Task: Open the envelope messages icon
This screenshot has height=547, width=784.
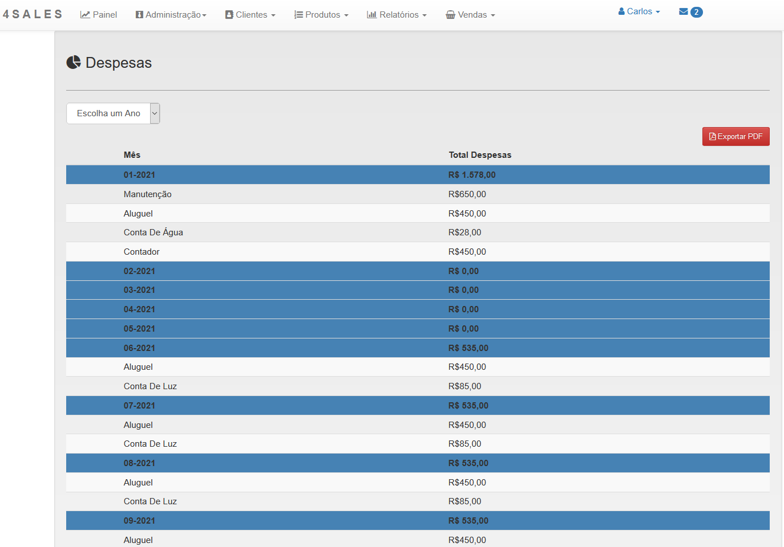Action: (x=683, y=11)
